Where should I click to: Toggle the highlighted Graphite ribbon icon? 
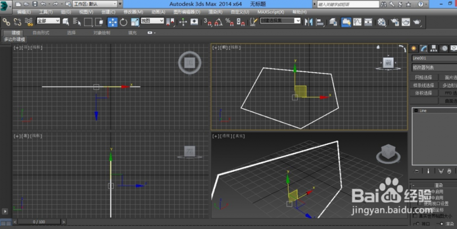point(346,22)
